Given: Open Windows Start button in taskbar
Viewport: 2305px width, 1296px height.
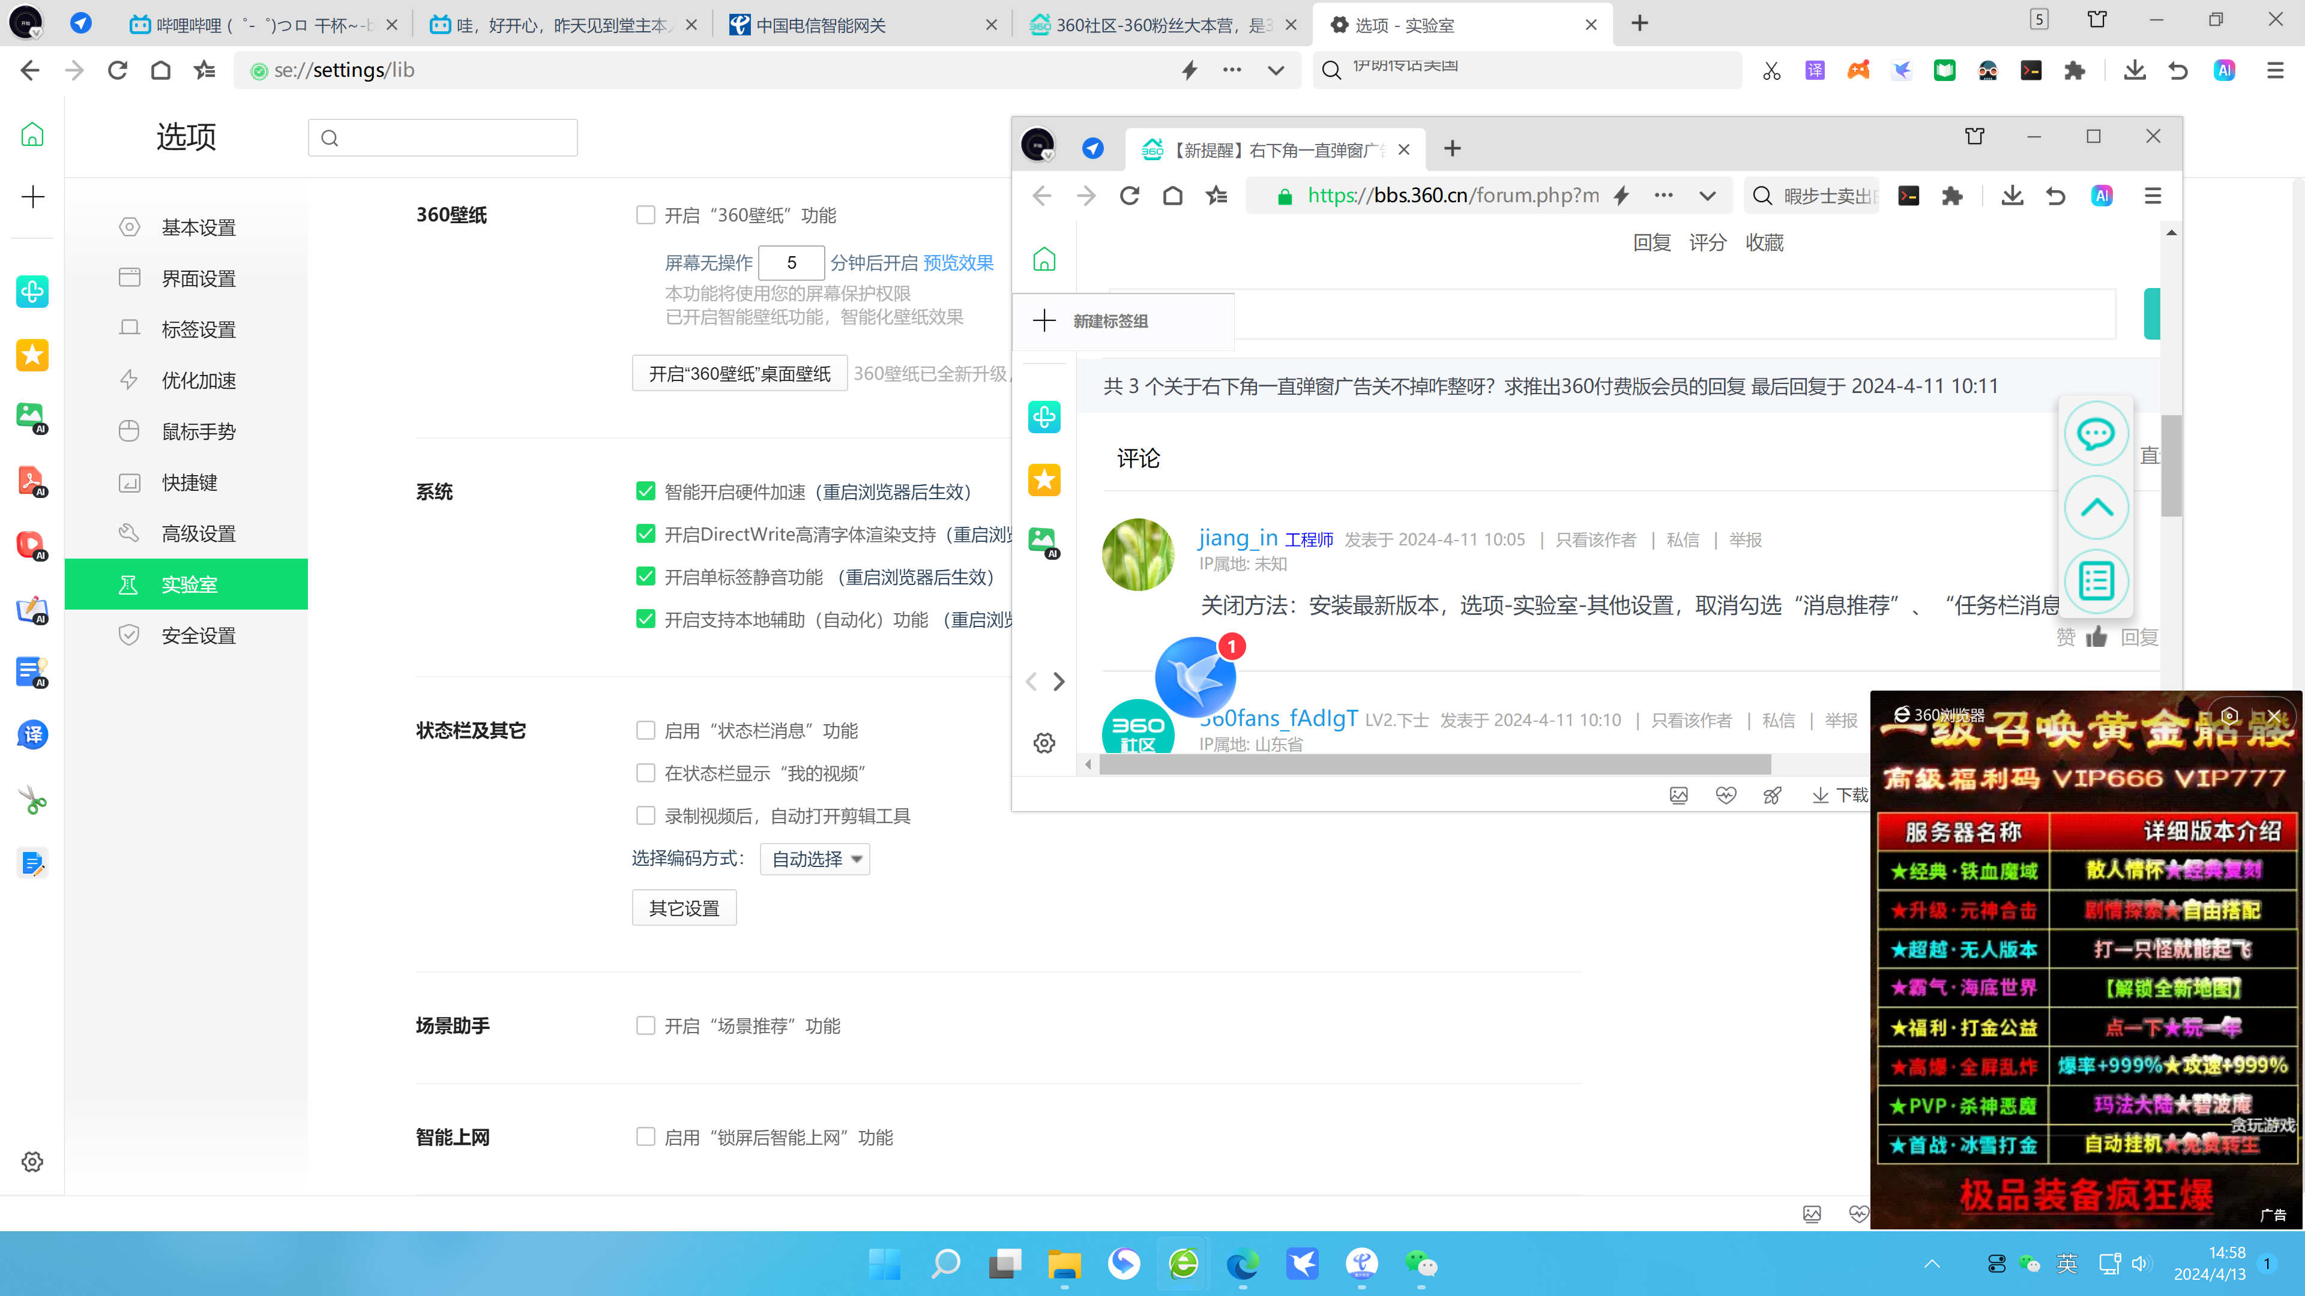Looking at the screenshot, I should click(x=885, y=1264).
